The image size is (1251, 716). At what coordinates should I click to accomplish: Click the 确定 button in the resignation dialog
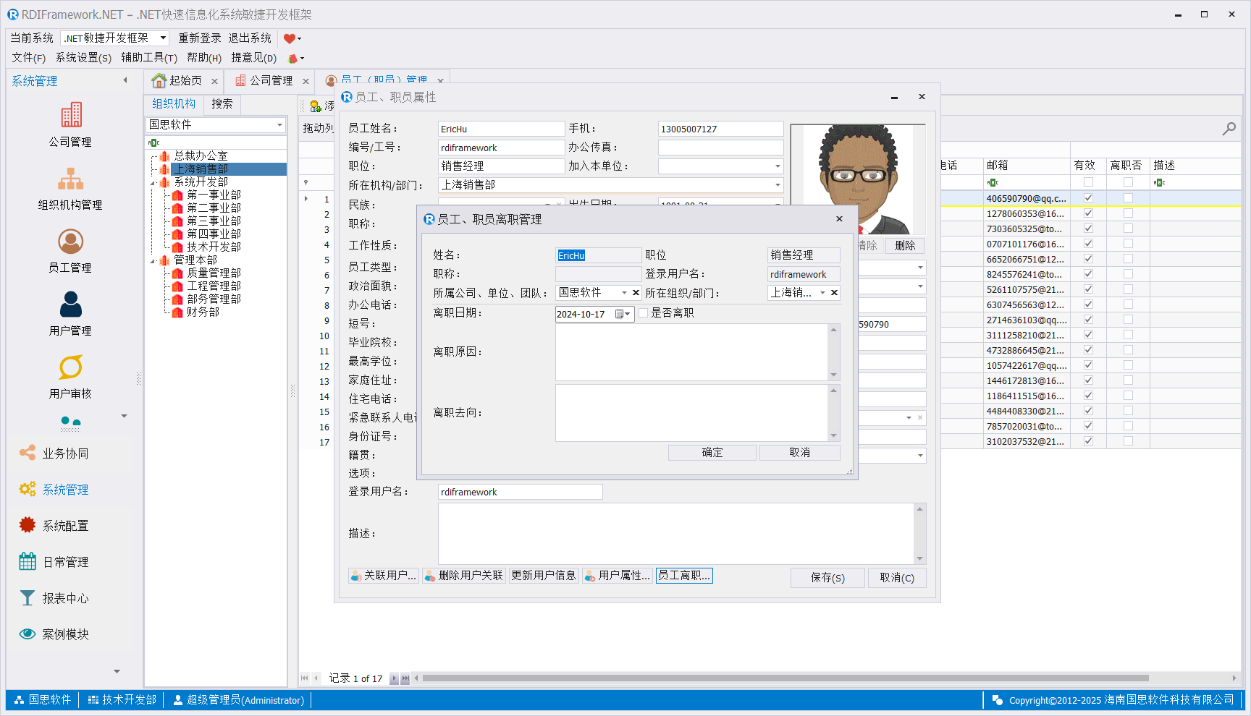coord(712,453)
